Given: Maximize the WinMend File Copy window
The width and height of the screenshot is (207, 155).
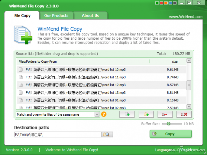Looking at the screenshot, I should tap(189, 3).
